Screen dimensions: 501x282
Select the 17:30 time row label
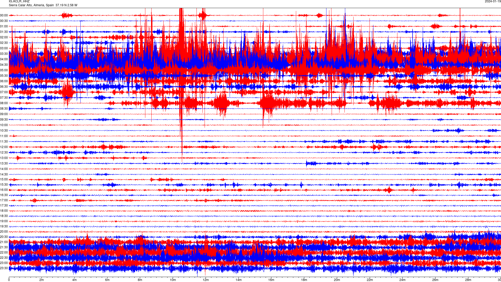(x=4, y=205)
